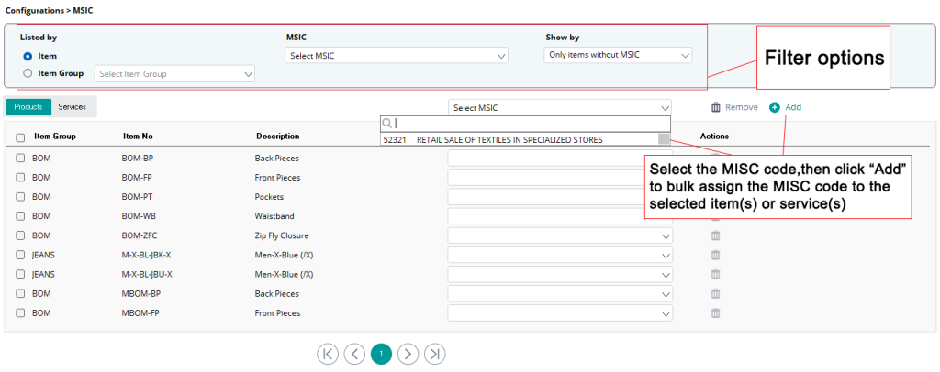The height and width of the screenshot is (372, 940).
Task: Click the dropdown list scrollbar handle
Action: 664,140
